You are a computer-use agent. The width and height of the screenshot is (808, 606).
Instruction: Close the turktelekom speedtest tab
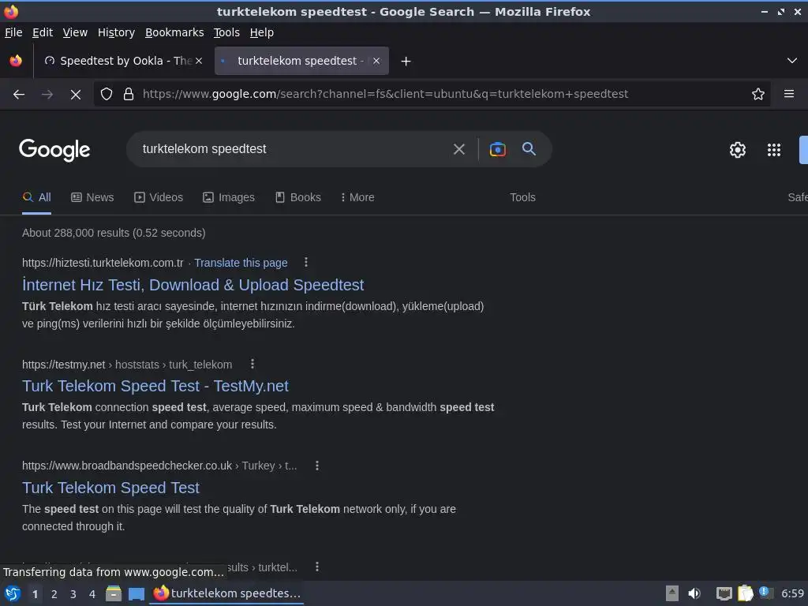tap(376, 61)
